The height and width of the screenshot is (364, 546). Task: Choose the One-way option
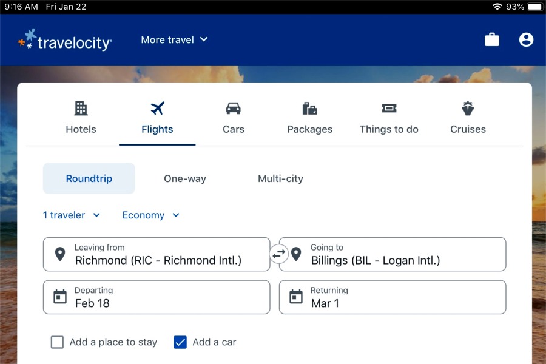pos(185,178)
